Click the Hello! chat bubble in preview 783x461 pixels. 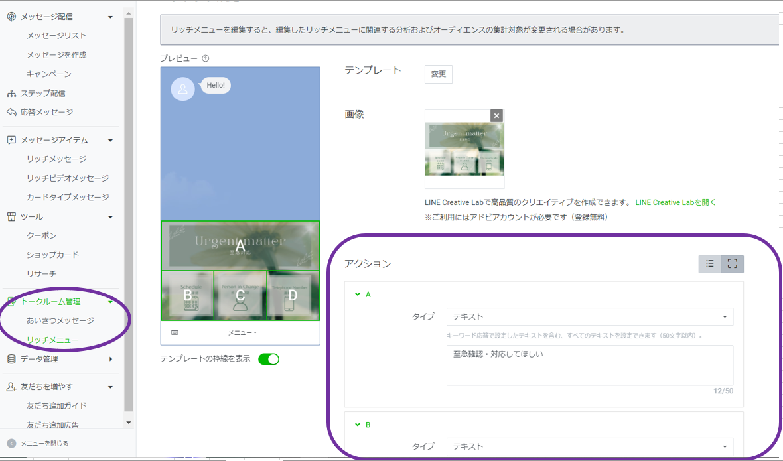tap(216, 86)
